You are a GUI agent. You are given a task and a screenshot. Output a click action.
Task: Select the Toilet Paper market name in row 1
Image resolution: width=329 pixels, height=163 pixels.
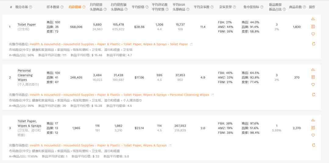27,25
